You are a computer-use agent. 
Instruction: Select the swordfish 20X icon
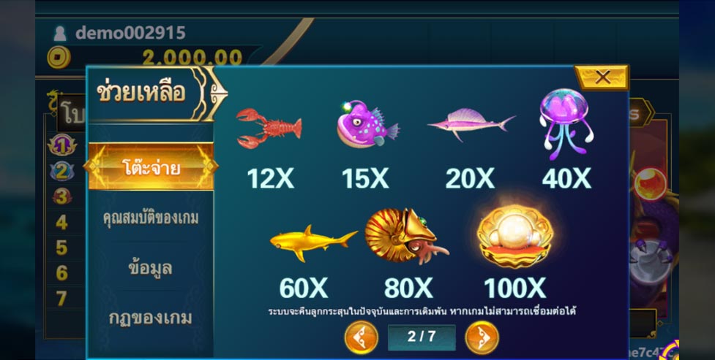pos(471,123)
